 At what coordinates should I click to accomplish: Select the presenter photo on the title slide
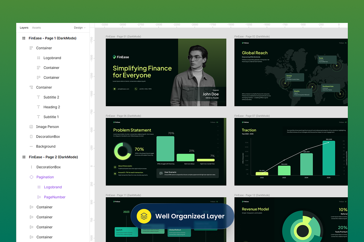click(194, 76)
